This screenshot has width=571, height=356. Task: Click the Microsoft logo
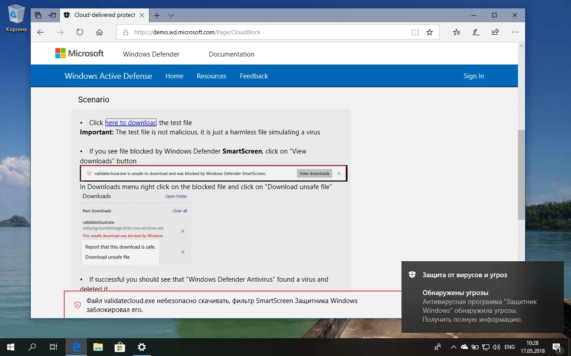point(79,54)
